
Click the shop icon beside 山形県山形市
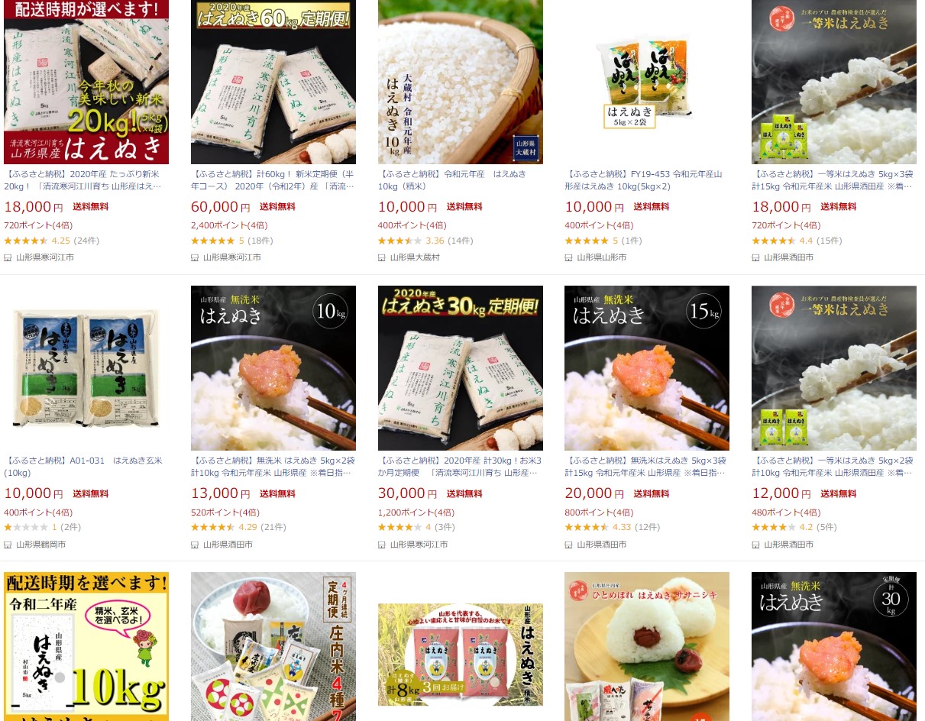tap(568, 257)
